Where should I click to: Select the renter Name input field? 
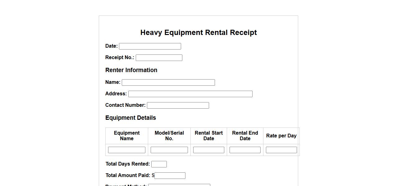click(x=168, y=83)
